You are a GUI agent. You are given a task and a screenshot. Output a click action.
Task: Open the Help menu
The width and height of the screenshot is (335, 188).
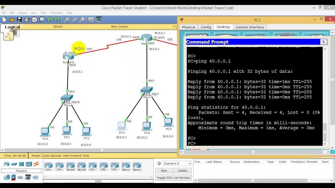point(69,13)
